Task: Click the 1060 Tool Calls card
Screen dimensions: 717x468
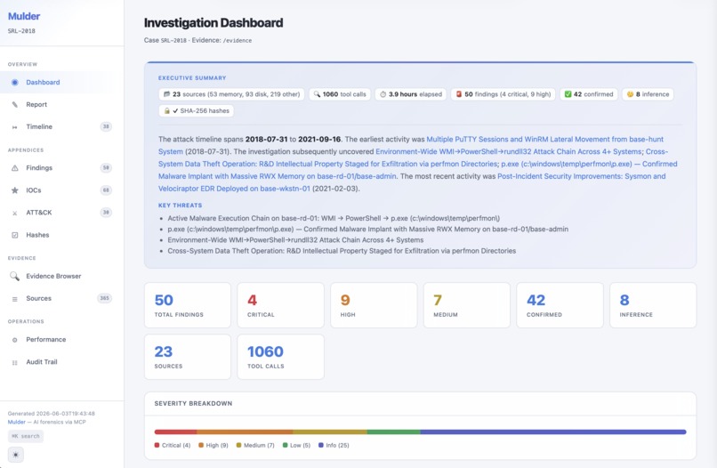Action: click(281, 357)
